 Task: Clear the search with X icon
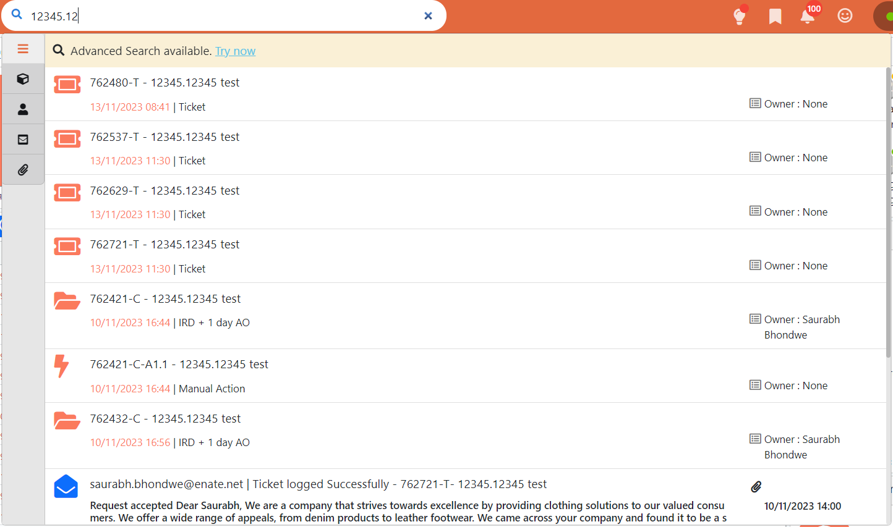[428, 16]
